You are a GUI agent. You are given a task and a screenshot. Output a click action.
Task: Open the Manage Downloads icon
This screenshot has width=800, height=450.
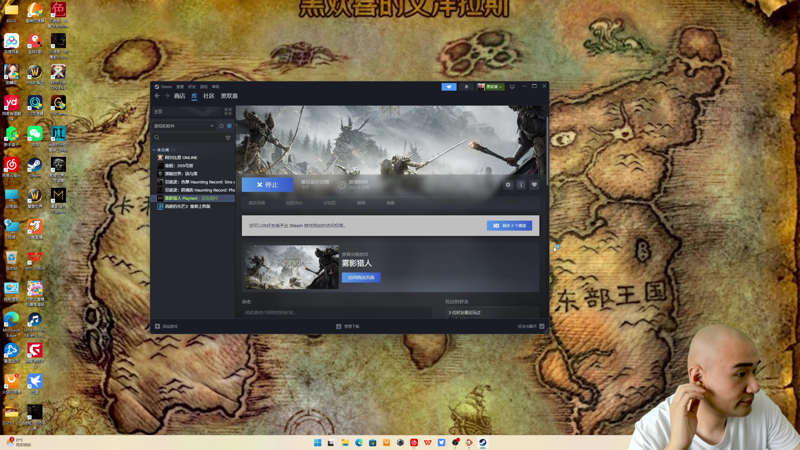338,326
